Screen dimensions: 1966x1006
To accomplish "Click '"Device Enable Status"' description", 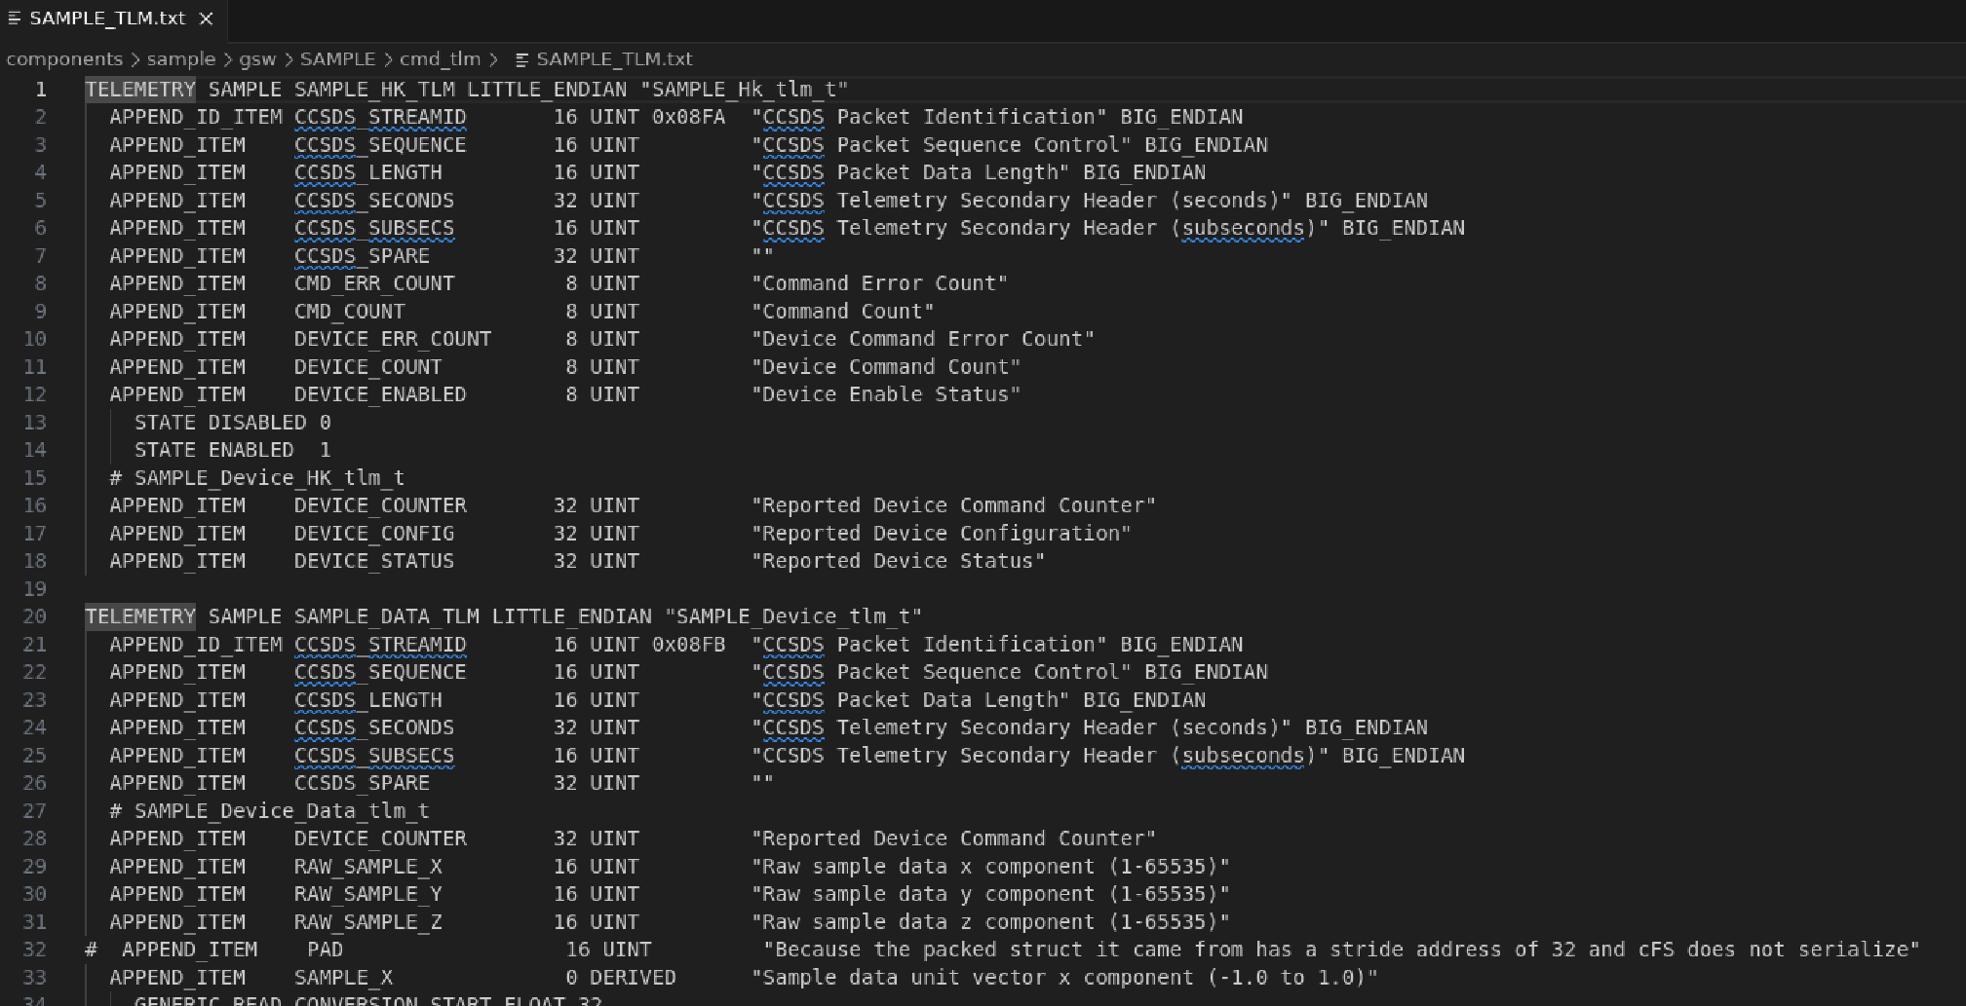I will coord(886,394).
